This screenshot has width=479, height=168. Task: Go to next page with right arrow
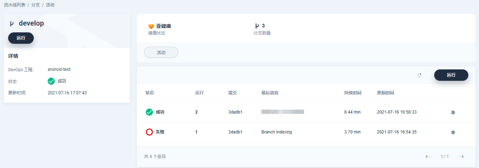461,157
